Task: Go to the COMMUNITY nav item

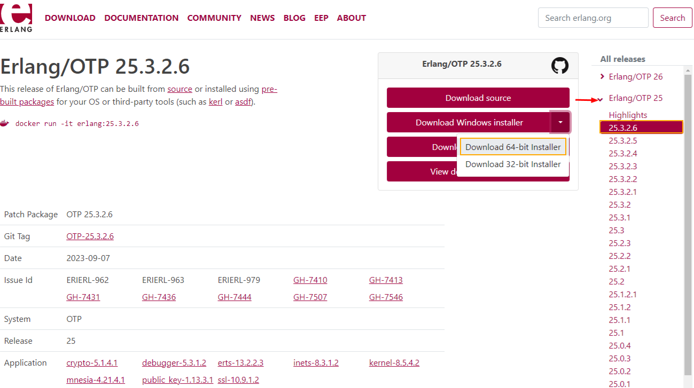Action: coord(214,18)
